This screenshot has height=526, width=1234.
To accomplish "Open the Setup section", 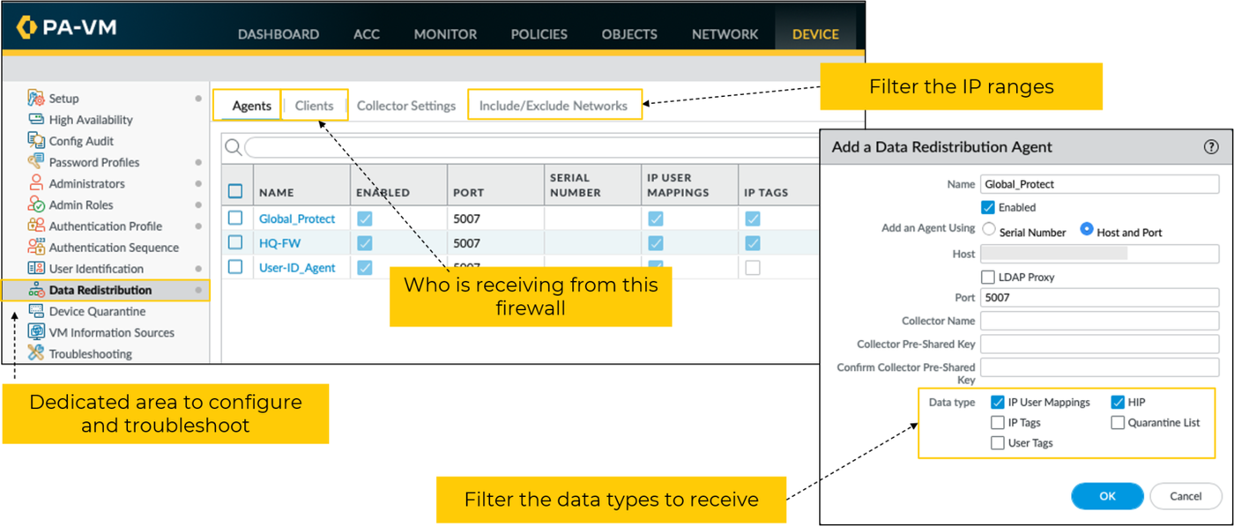I will click(x=63, y=99).
